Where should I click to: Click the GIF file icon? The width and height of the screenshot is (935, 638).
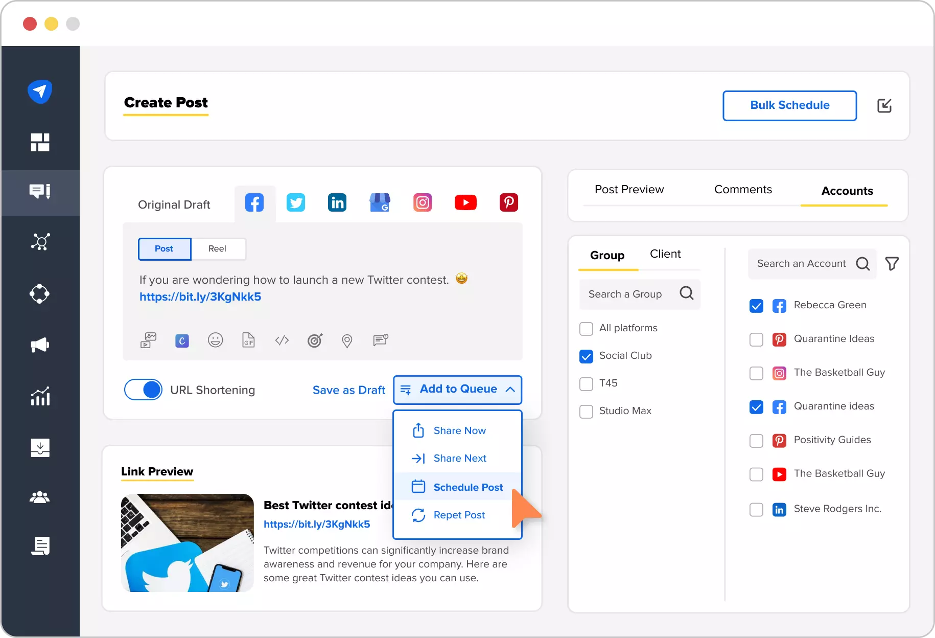248,340
